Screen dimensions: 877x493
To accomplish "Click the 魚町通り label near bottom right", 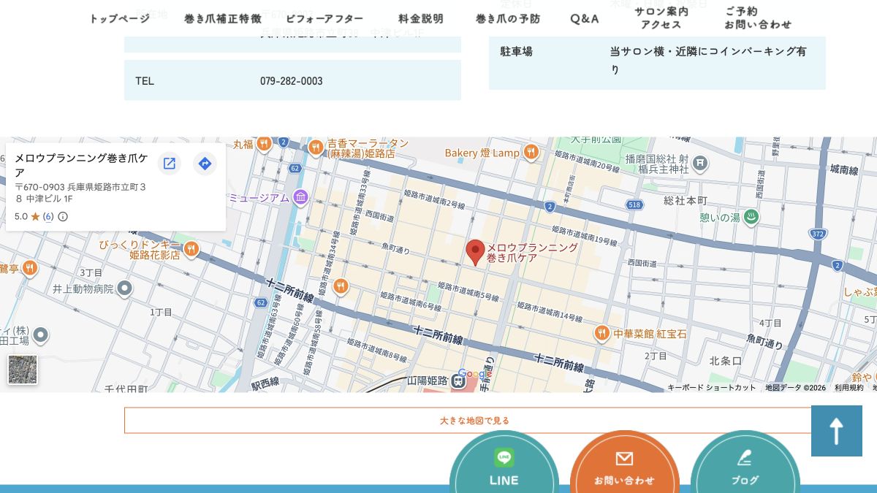I will coord(764,342).
